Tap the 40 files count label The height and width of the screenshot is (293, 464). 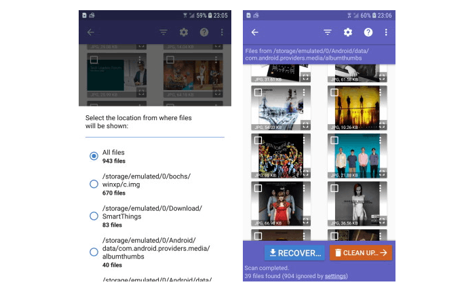tap(112, 265)
